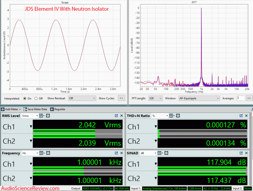
Task: Pop out the RMS Level meter
Action: pos(116,116)
